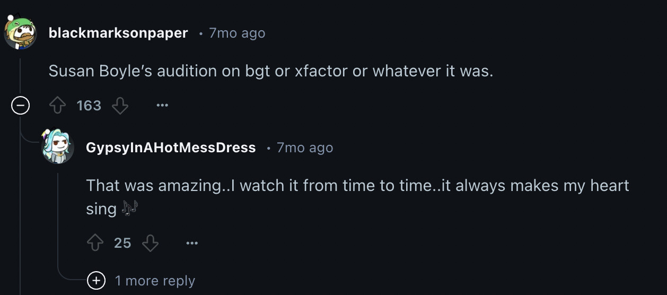Downvote GypsyInAHotMessDress's reply
Image resolution: width=667 pixels, height=295 pixels.
pyautogui.click(x=150, y=243)
